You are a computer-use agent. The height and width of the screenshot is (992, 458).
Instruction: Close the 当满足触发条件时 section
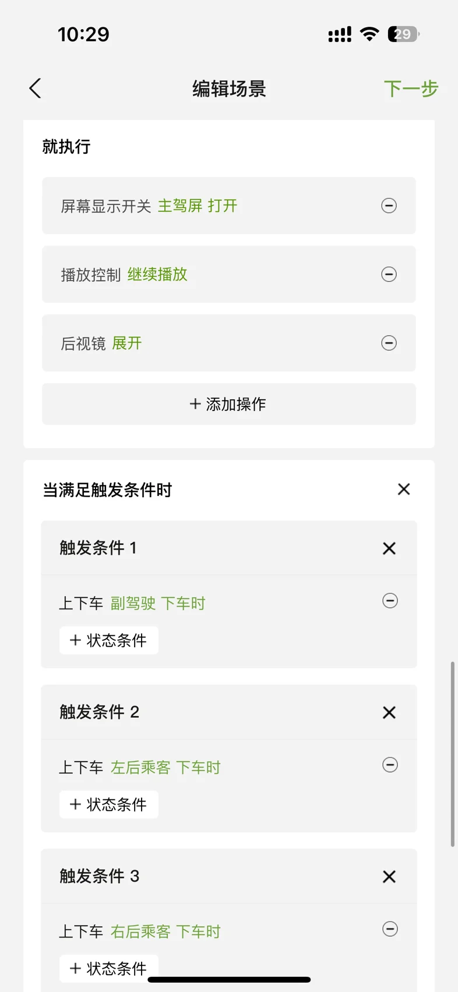point(404,489)
